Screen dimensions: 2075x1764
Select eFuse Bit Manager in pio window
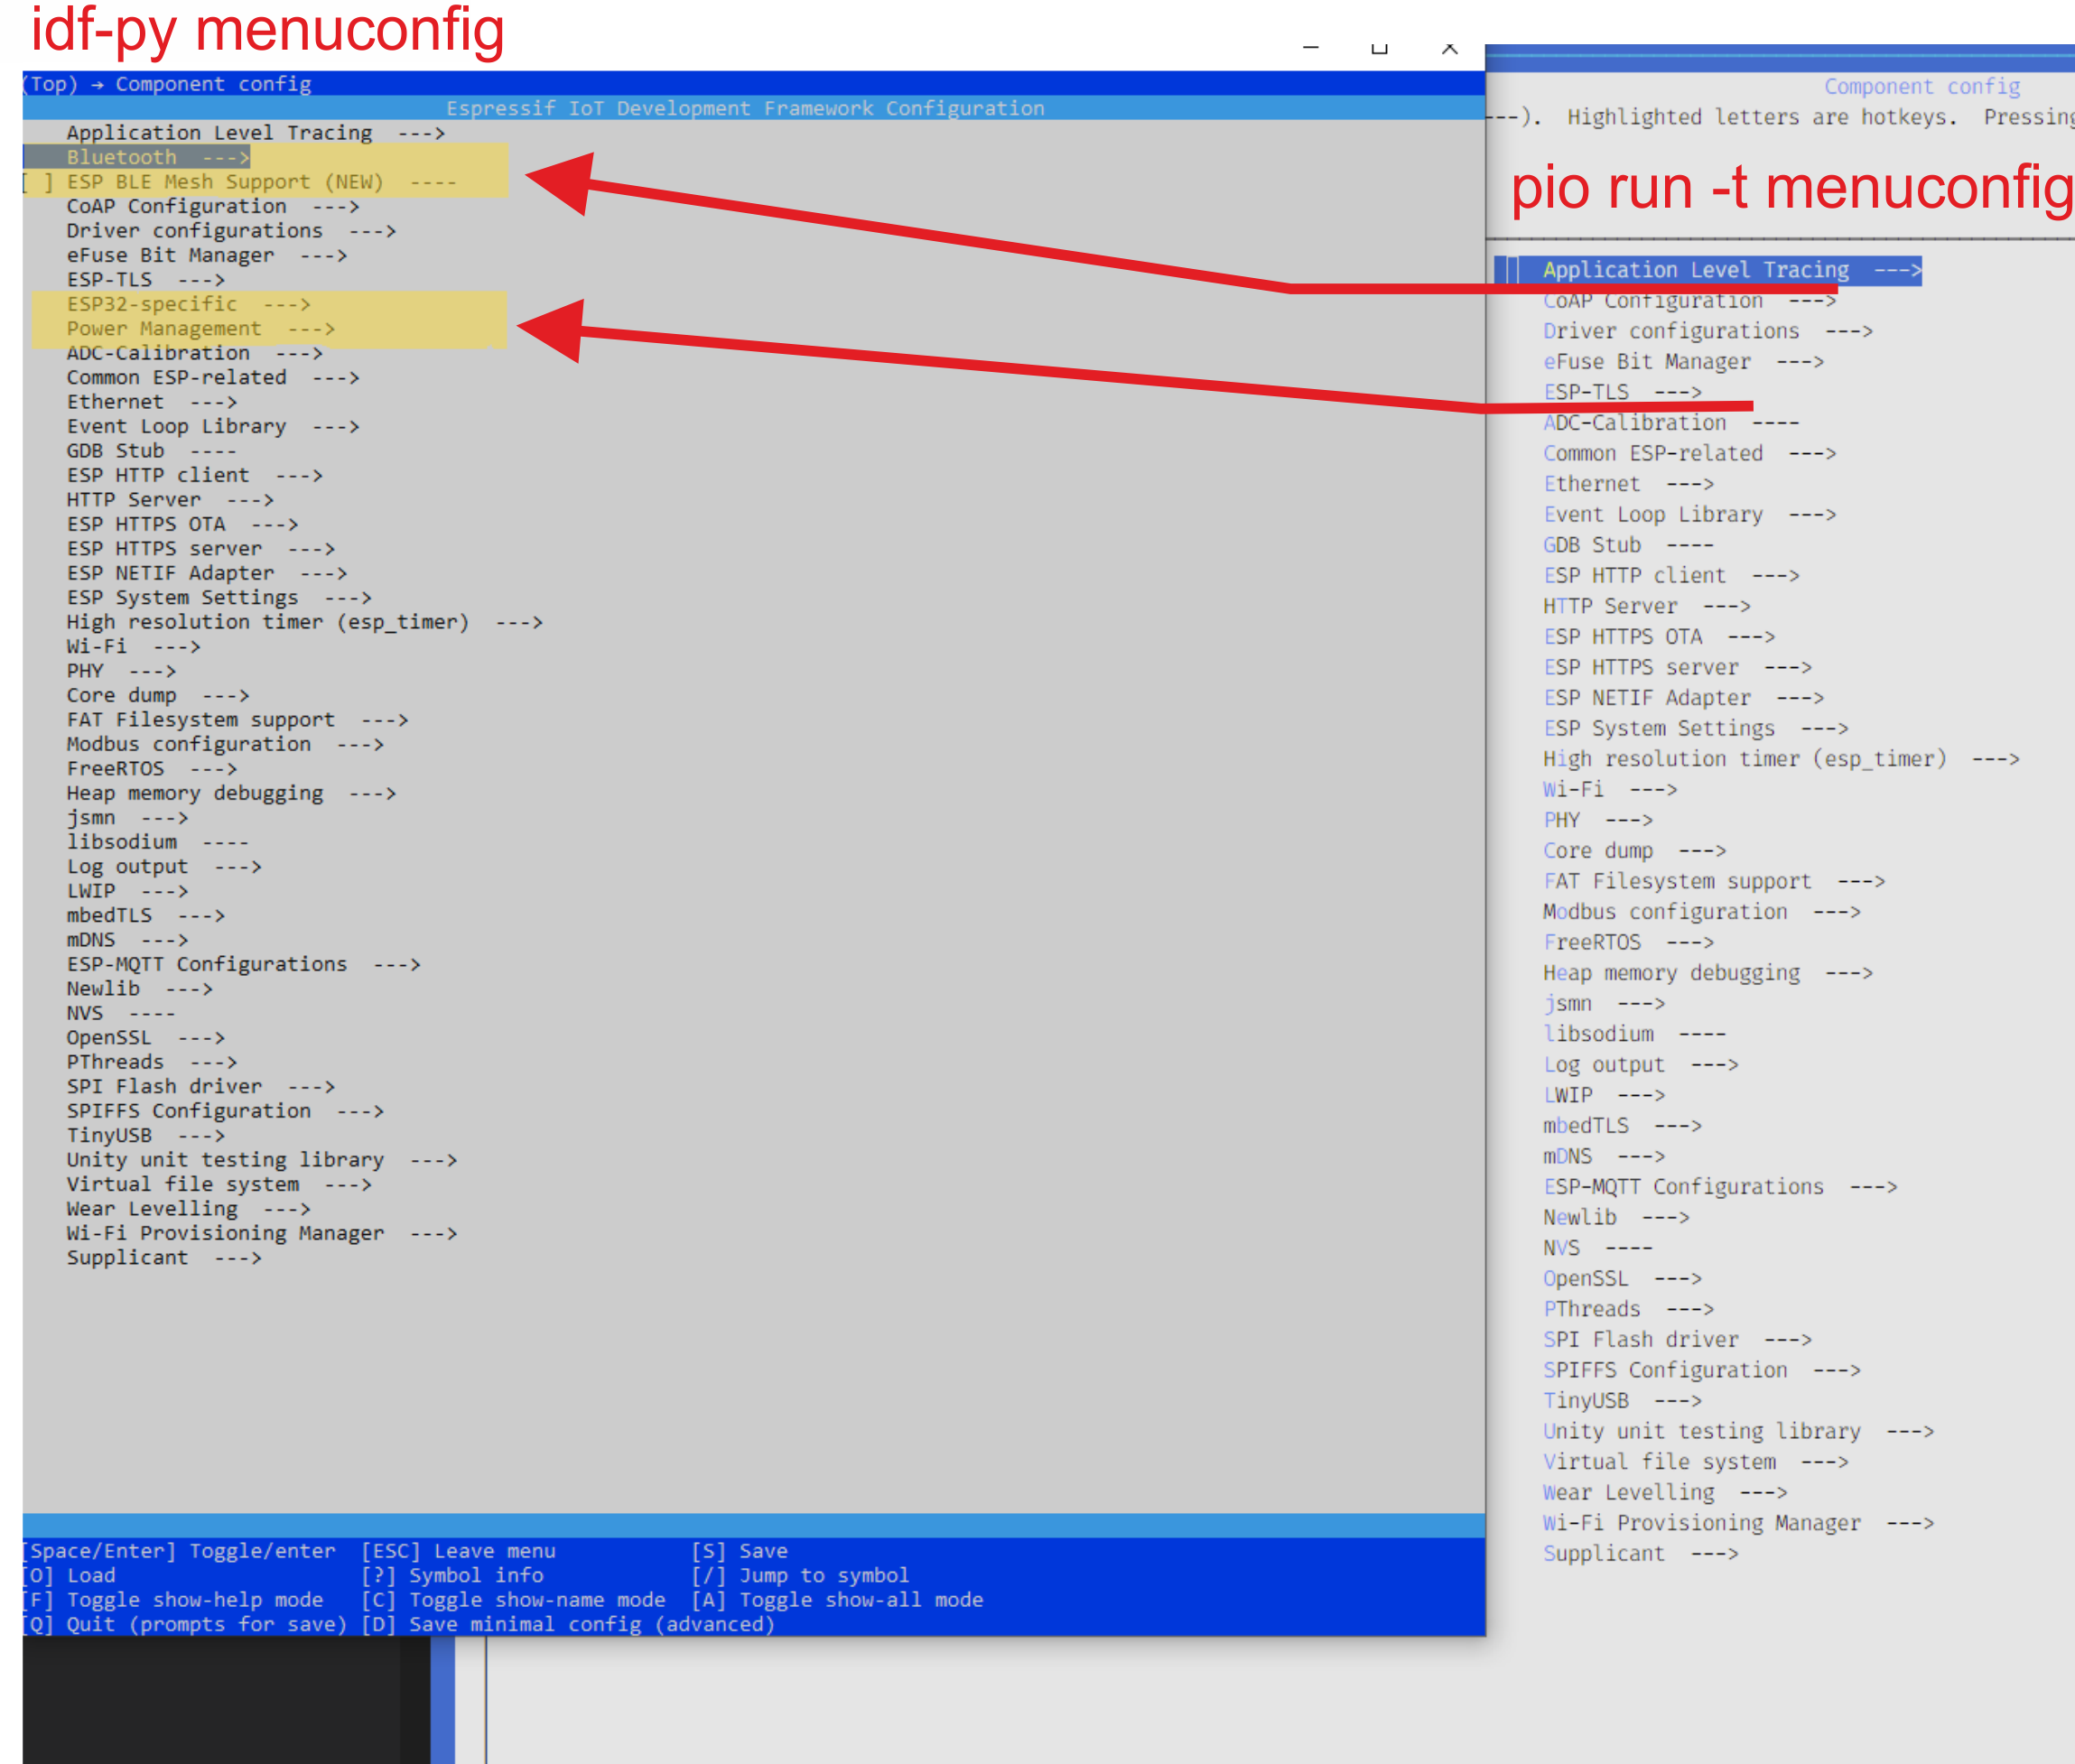(x=1683, y=362)
